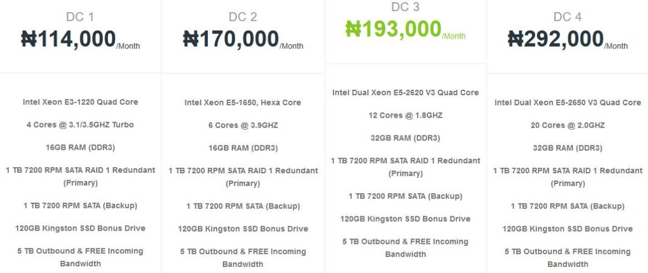
Task: Click 1 TB 7200 RPM SATA (Backup) in DC 4
Action: click(568, 206)
